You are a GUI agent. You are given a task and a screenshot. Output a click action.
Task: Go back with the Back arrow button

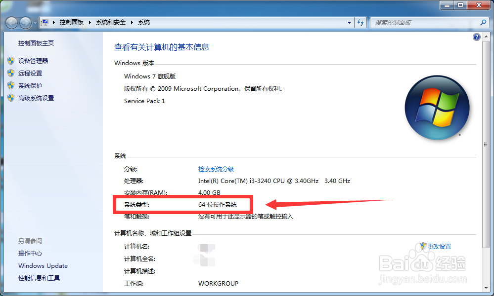(12, 23)
